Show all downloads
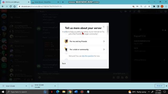This screenshot has width=168, height=94. point(159,86)
